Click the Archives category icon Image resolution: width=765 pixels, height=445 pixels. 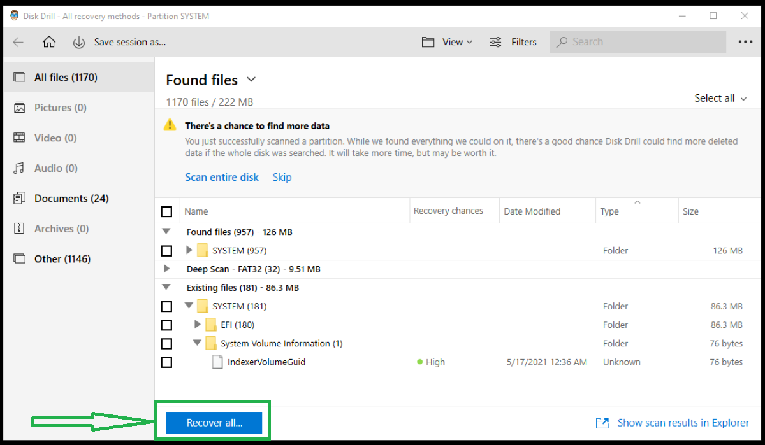[20, 229]
